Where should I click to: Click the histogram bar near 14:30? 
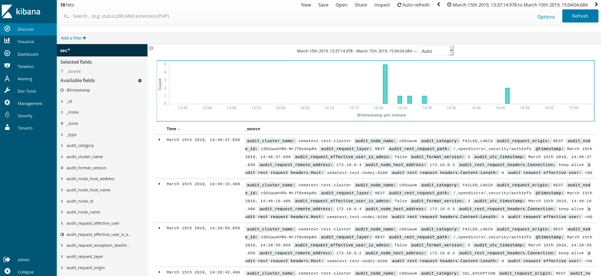pyautogui.click(x=424, y=100)
